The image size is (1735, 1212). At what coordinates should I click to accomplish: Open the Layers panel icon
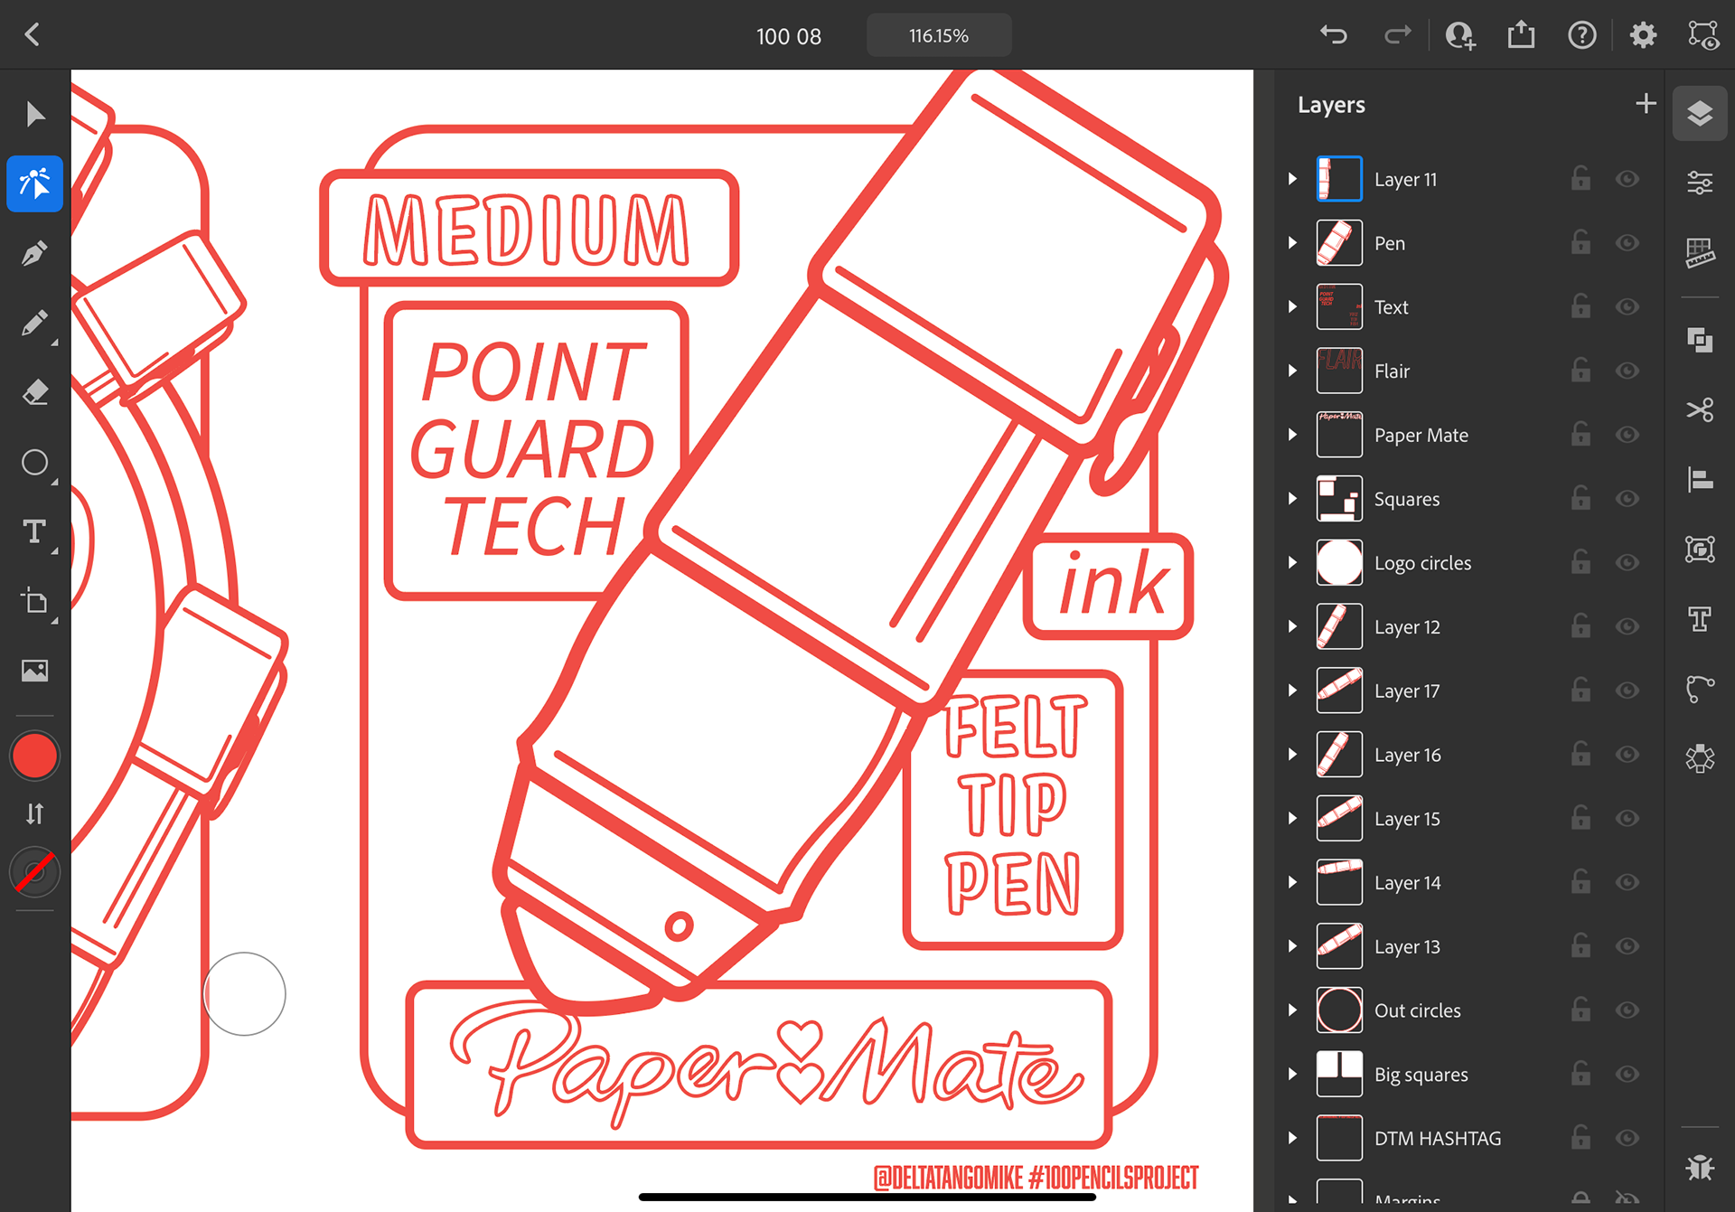1700,113
